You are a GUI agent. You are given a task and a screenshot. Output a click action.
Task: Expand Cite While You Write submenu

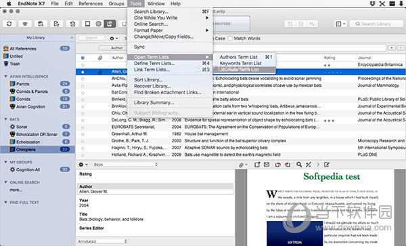[170, 18]
